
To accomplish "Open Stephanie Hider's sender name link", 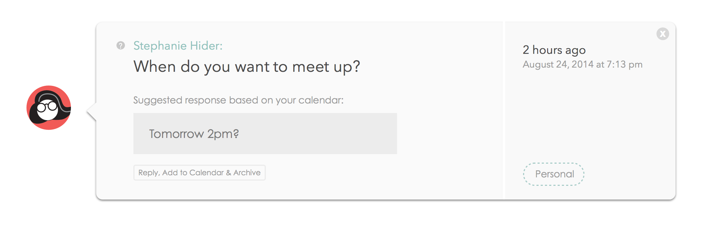I will (178, 46).
